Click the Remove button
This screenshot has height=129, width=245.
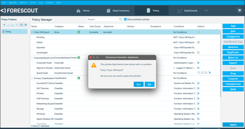(233, 47)
